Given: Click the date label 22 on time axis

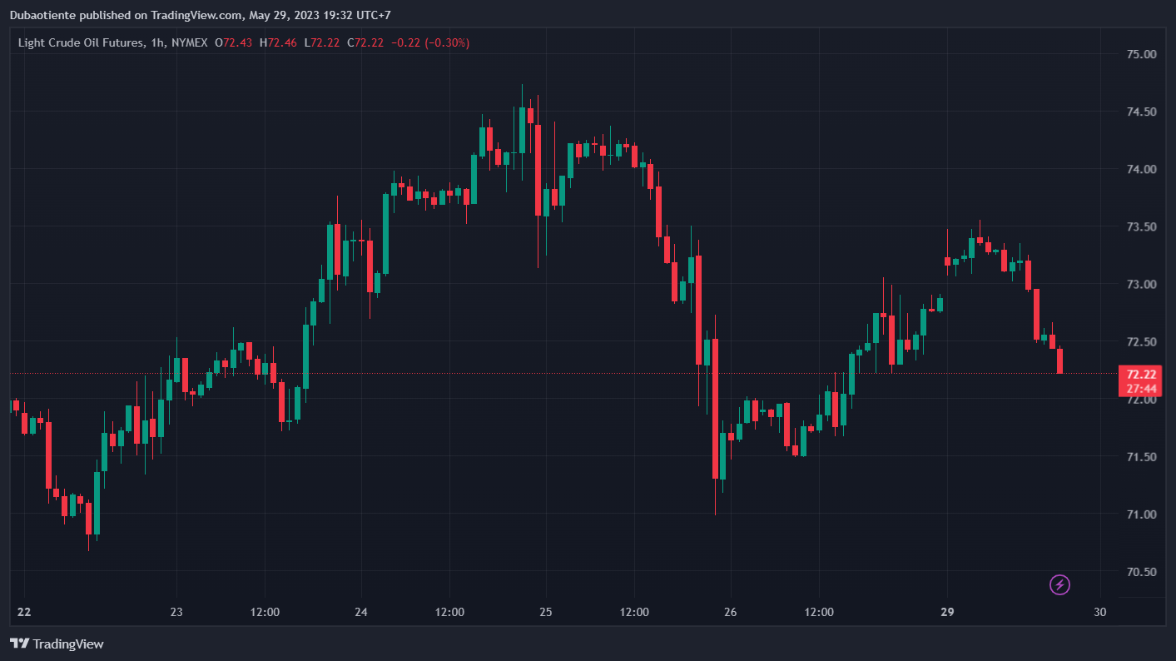Looking at the screenshot, I should point(24,612).
